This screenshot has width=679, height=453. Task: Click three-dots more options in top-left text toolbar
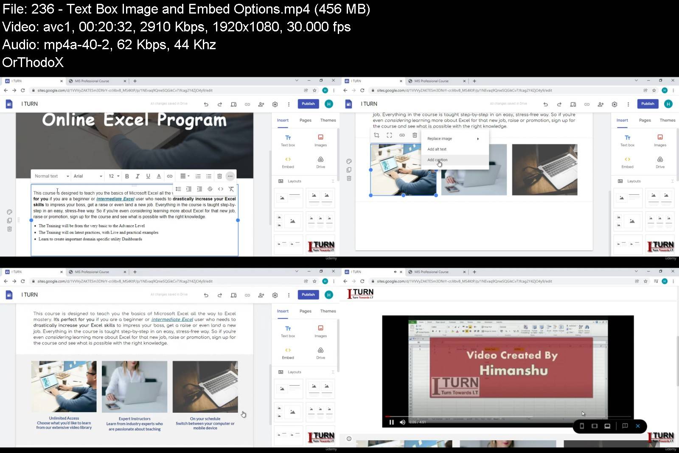pyautogui.click(x=230, y=176)
